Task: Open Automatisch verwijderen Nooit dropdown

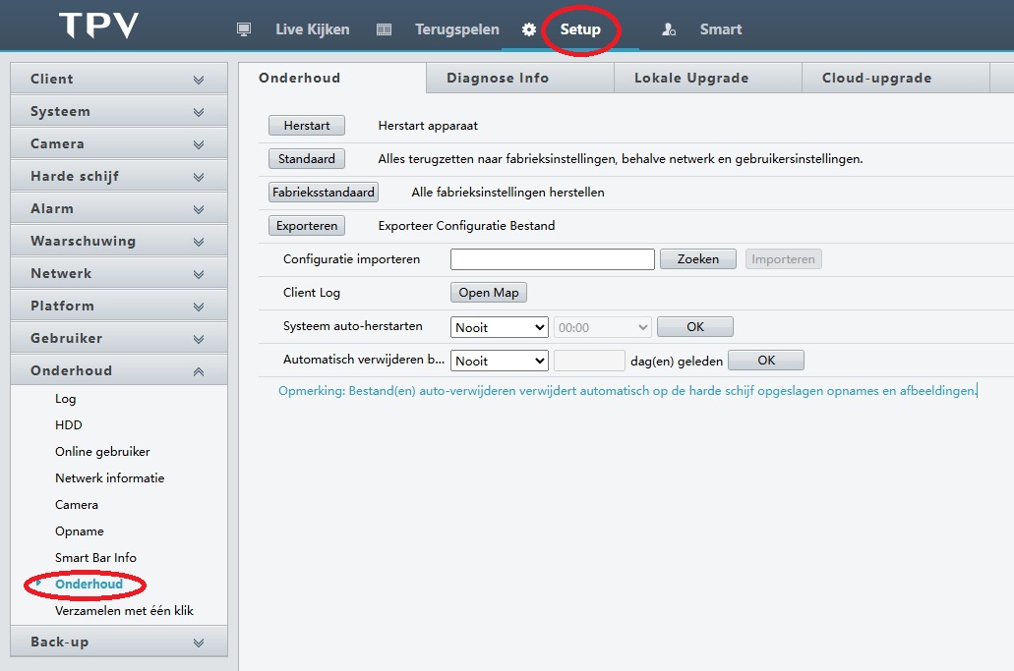Action: point(500,361)
